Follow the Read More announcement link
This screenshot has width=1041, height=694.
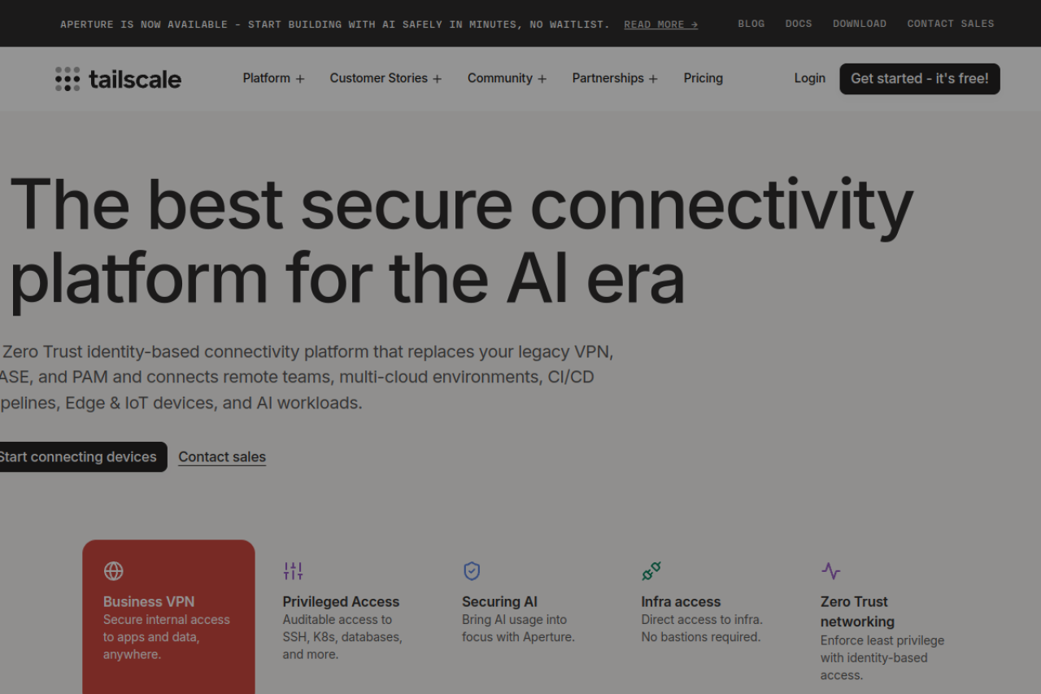(660, 24)
